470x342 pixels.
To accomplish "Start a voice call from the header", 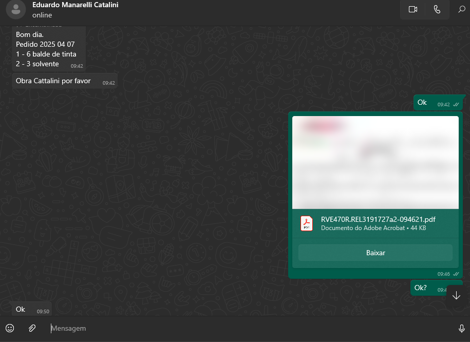I will 437,9.
